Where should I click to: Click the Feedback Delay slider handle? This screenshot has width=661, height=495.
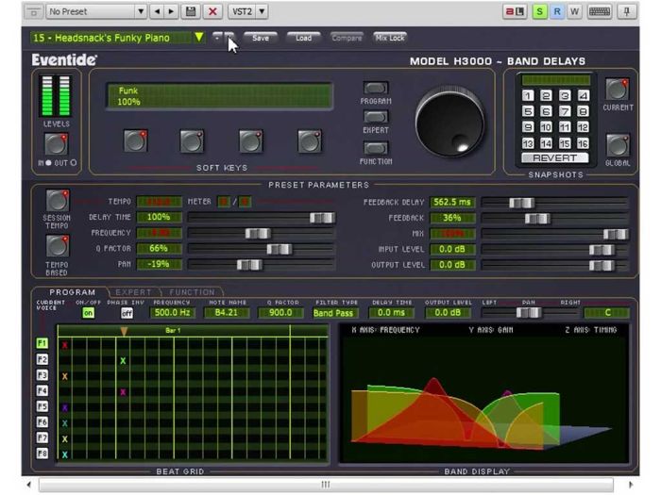(x=522, y=203)
